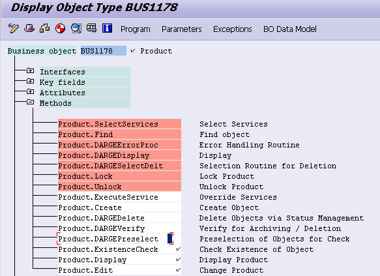Select the Product.DARGEDelete method
Screen dimensions: 380x276
pyautogui.click(x=119, y=218)
